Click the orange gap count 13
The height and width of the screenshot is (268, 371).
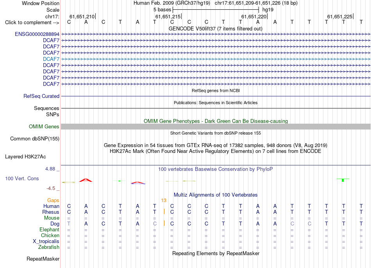[164, 201]
